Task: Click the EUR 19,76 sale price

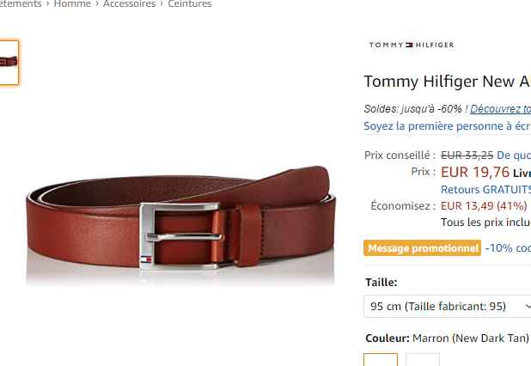Action: (475, 172)
